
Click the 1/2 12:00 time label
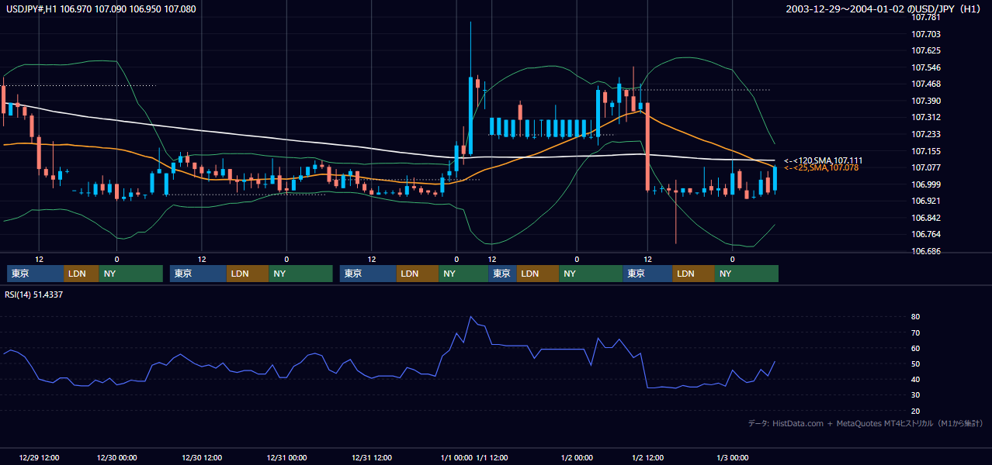(x=648, y=457)
